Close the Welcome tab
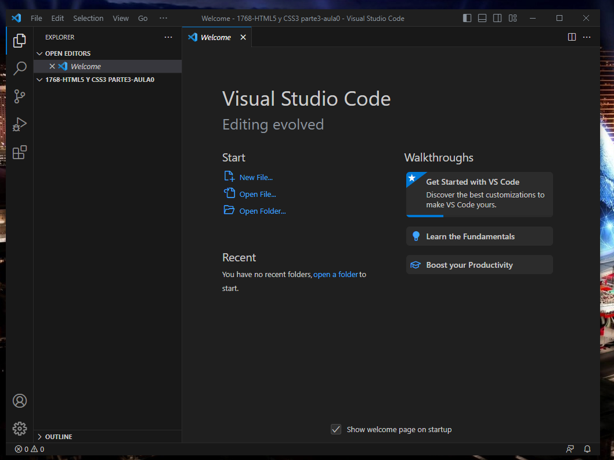This screenshot has height=460, width=614. (x=243, y=37)
